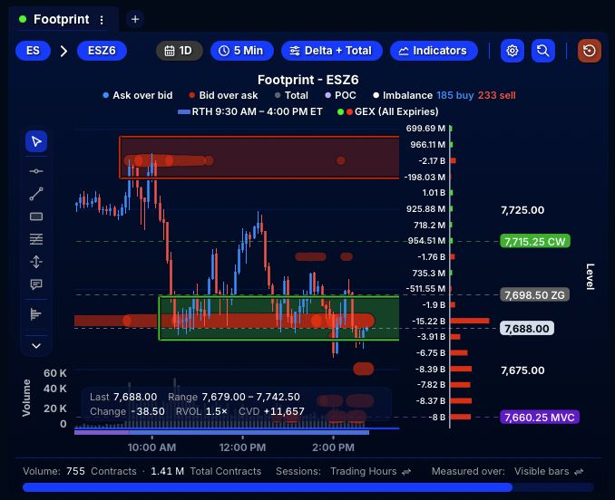Click the 7,725.00 price axis label
Image resolution: width=615 pixels, height=500 pixels.
[x=522, y=210]
